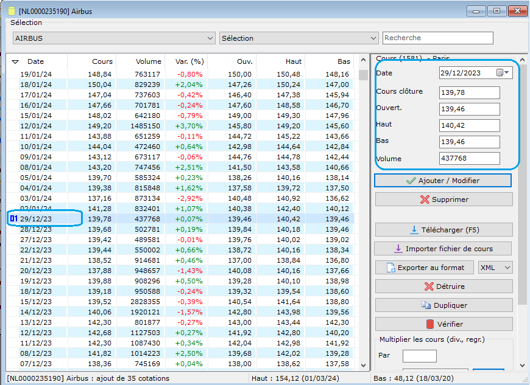Select the 12/01/24 date cell
This screenshot has height=385, width=530.
tap(36, 126)
